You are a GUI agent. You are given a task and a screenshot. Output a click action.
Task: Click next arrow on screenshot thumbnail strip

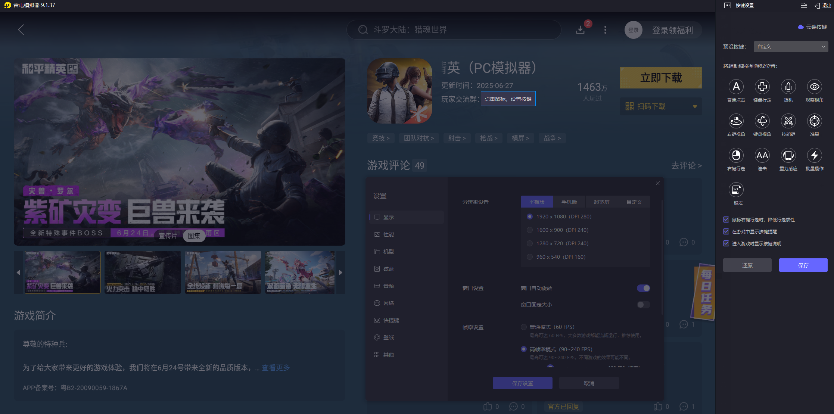tap(340, 273)
